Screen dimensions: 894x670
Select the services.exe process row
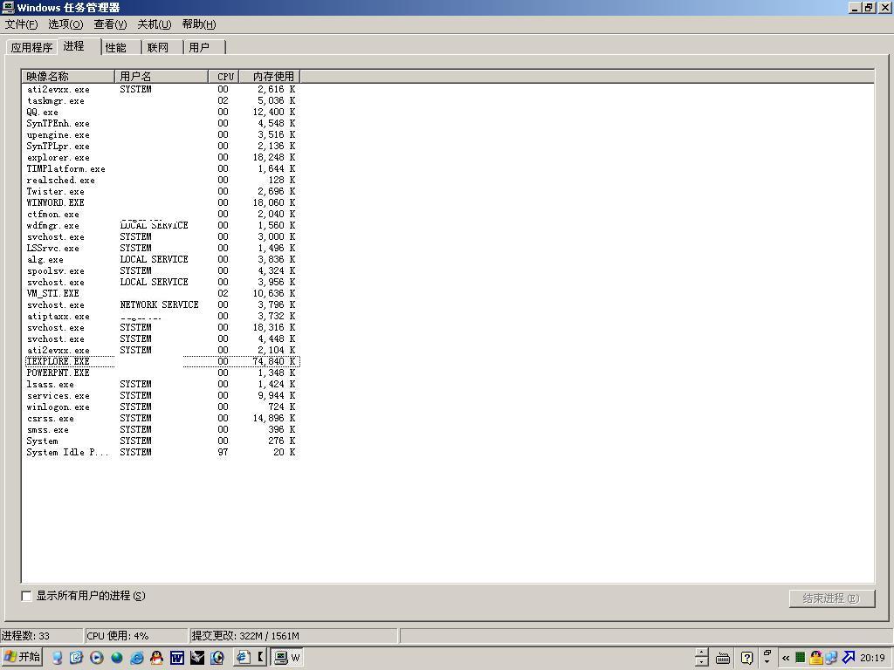(x=162, y=395)
